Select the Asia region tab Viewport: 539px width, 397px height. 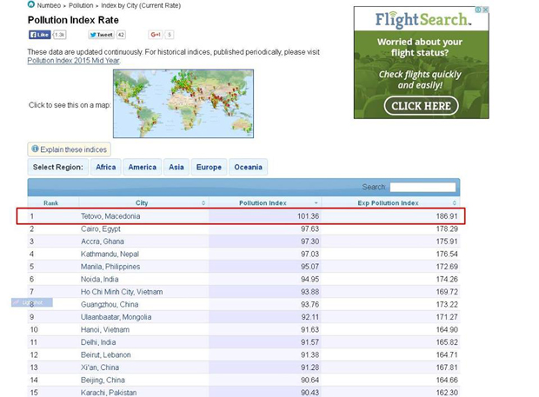coord(176,167)
